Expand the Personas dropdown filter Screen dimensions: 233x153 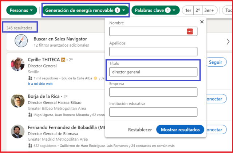pos(21,10)
